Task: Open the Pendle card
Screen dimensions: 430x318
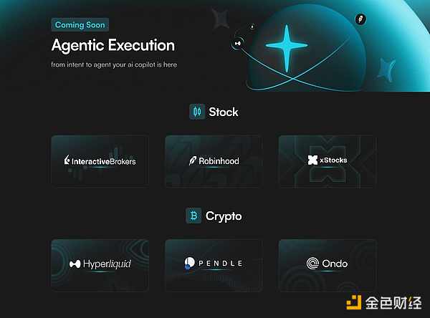Action: (214, 265)
